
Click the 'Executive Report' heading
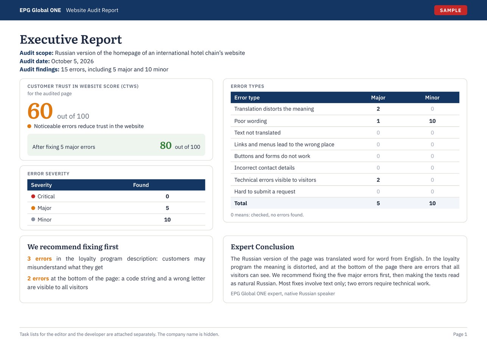point(71,39)
